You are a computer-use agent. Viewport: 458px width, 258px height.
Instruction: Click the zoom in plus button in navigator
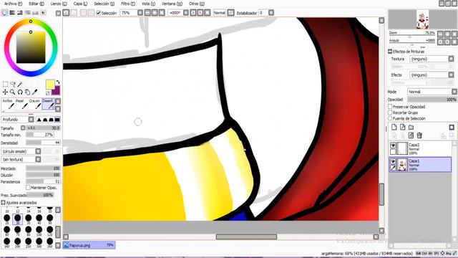tap(447, 34)
